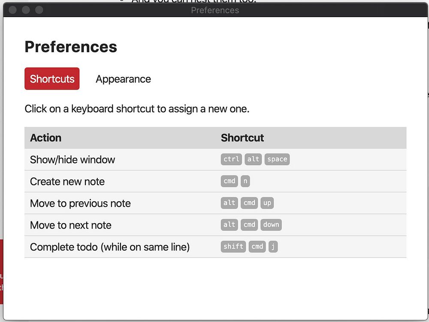Click the 'alt' key badge for Show/hide window
This screenshot has height=322, width=429.
254,159
